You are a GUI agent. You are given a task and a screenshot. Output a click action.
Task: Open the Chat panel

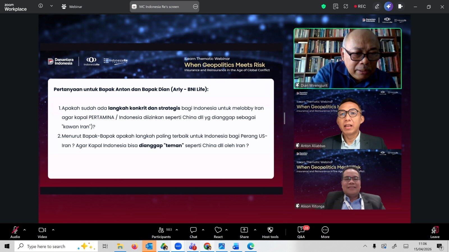(x=193, y=232)
